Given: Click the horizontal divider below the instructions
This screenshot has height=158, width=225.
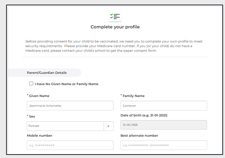Looking at the screenshot, I should tap(115, 57).
